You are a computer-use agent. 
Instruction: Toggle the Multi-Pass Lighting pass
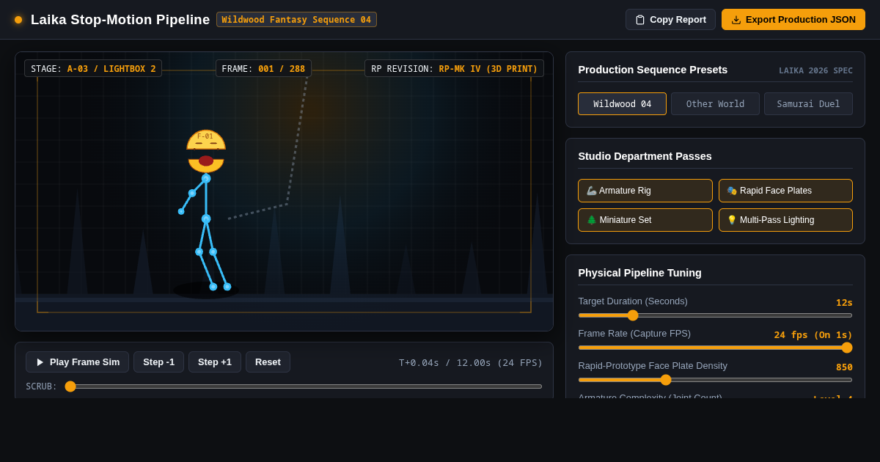785,220
